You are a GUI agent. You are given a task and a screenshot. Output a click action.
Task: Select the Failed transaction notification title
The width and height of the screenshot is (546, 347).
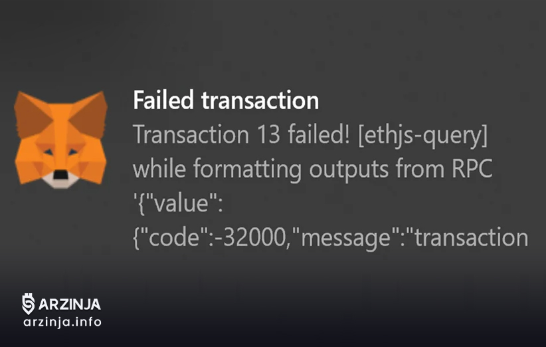[x=226, y=100]
